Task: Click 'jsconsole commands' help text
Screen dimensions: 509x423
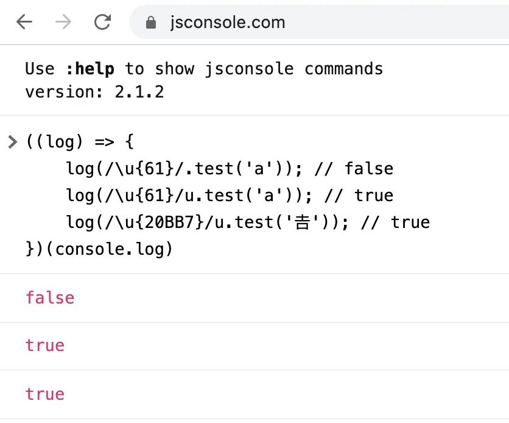Action: tap(294, 69)
